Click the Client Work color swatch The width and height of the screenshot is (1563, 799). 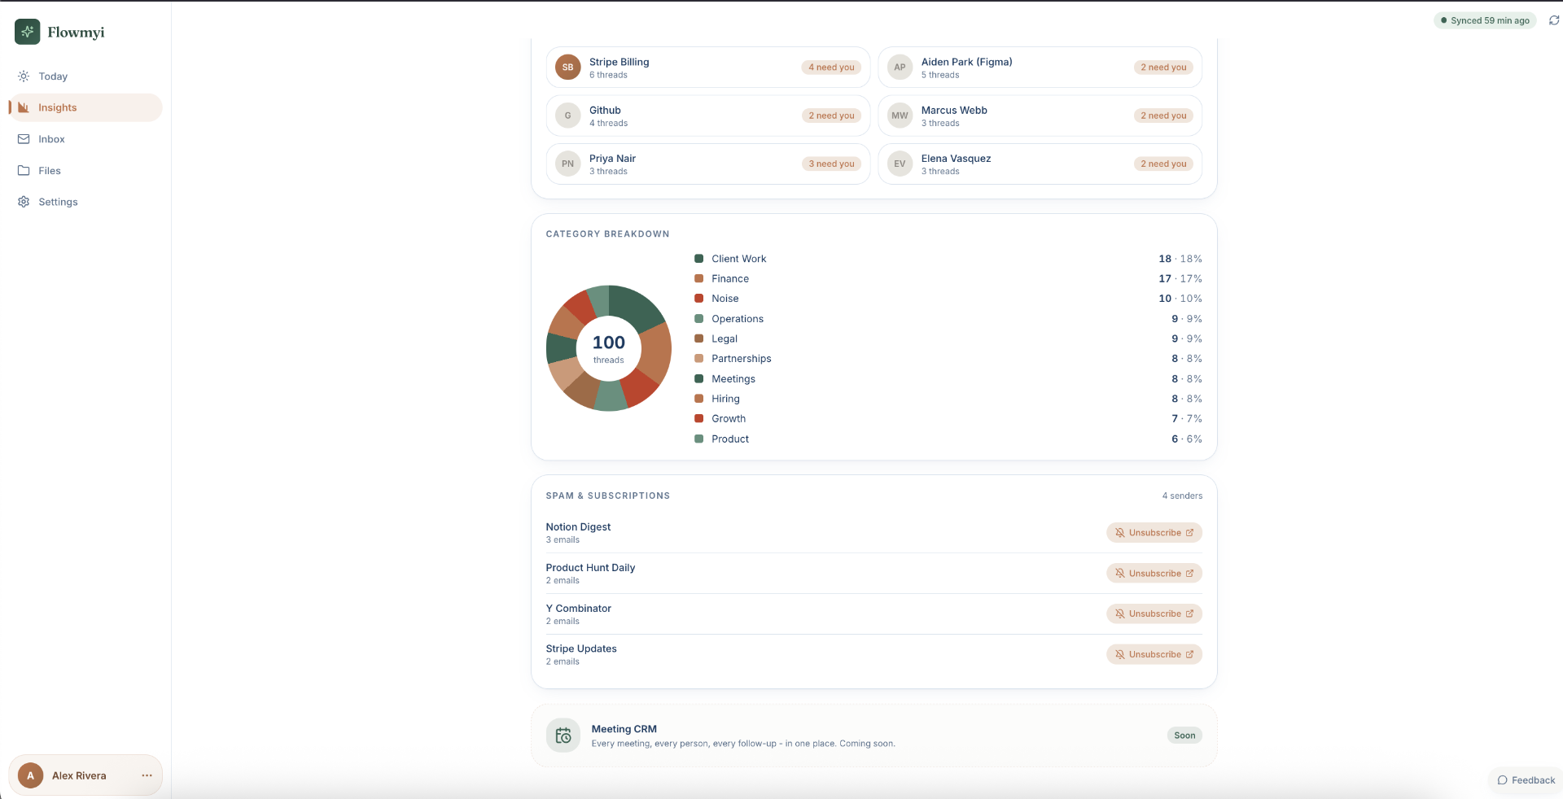click(698, 259)
